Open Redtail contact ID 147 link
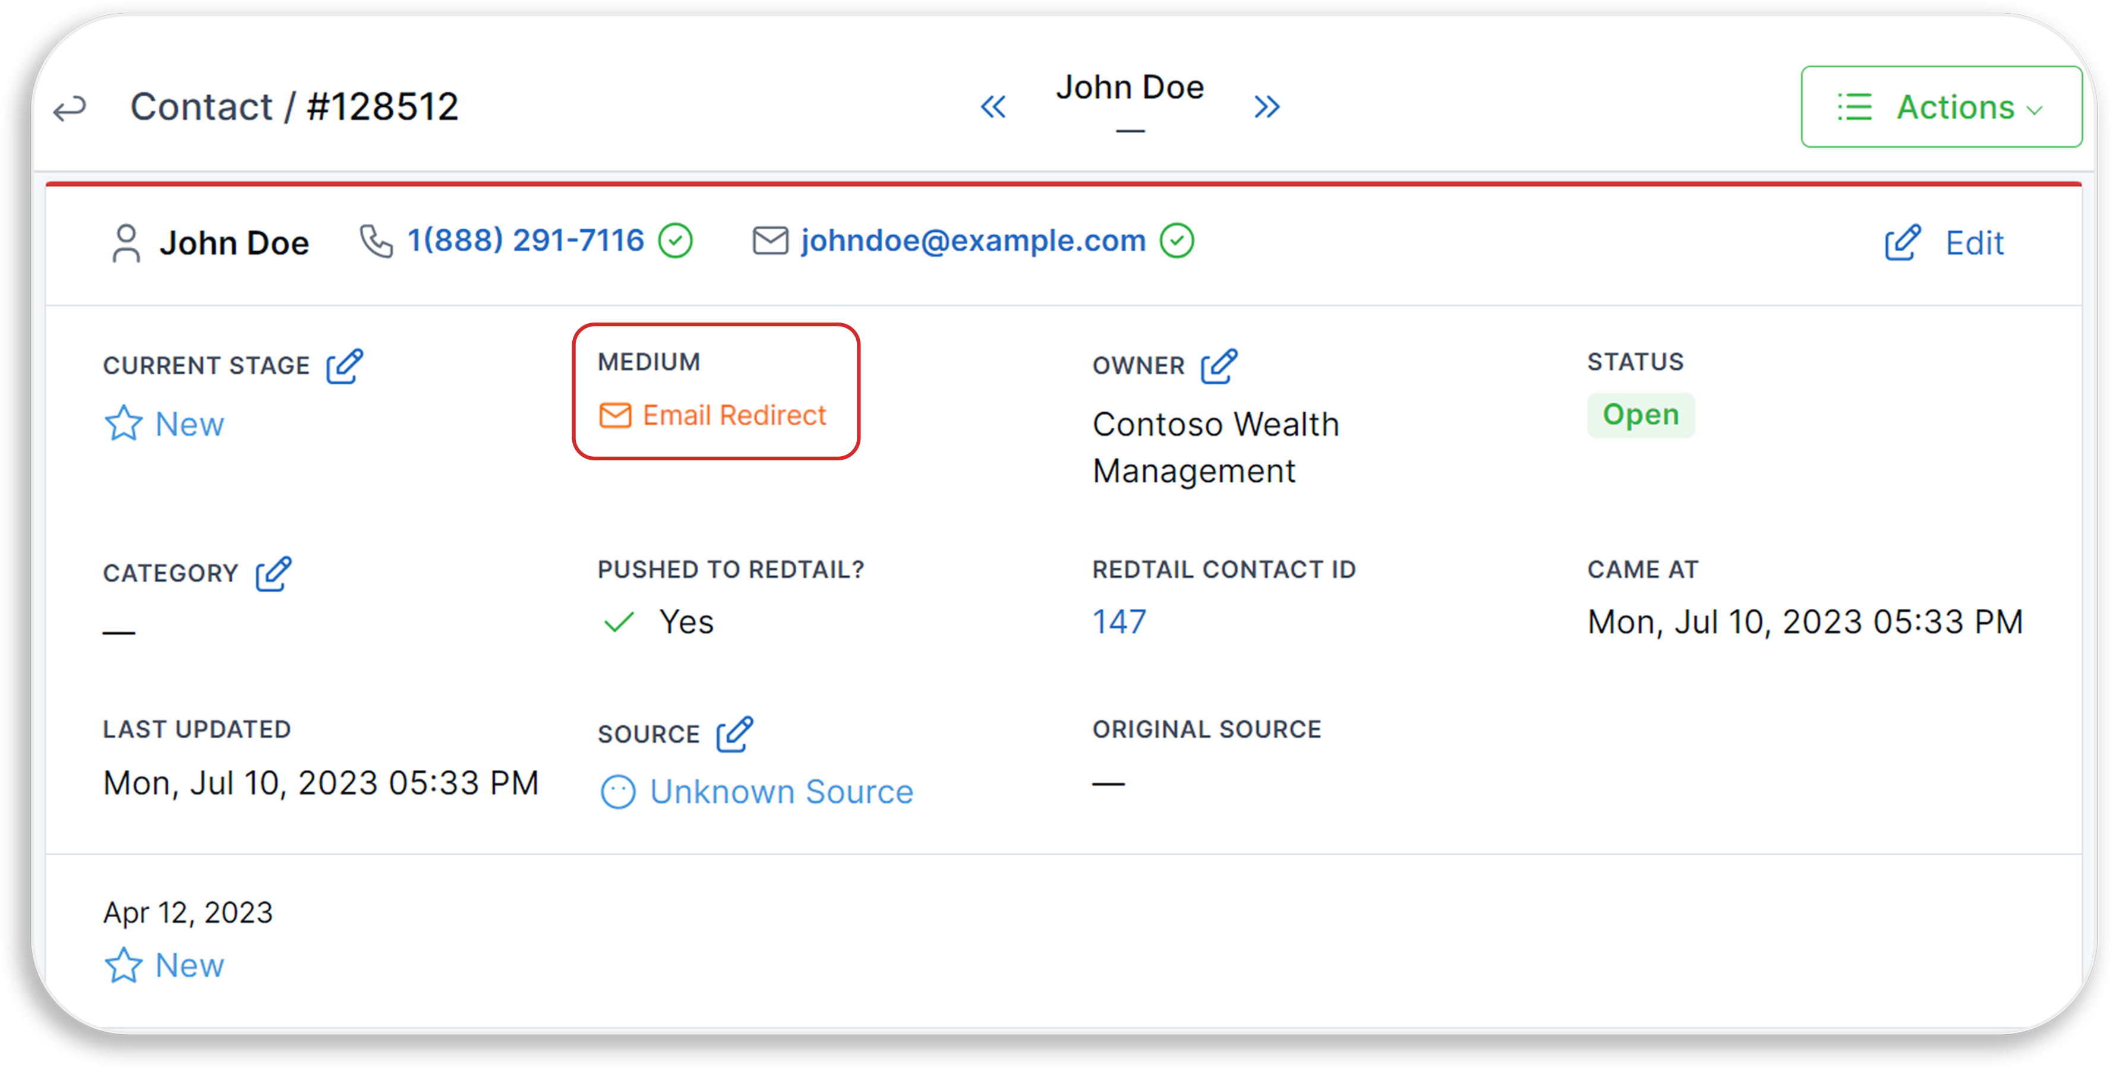The width and height of the screenshot is (2113, 1068). point(1119,622)
